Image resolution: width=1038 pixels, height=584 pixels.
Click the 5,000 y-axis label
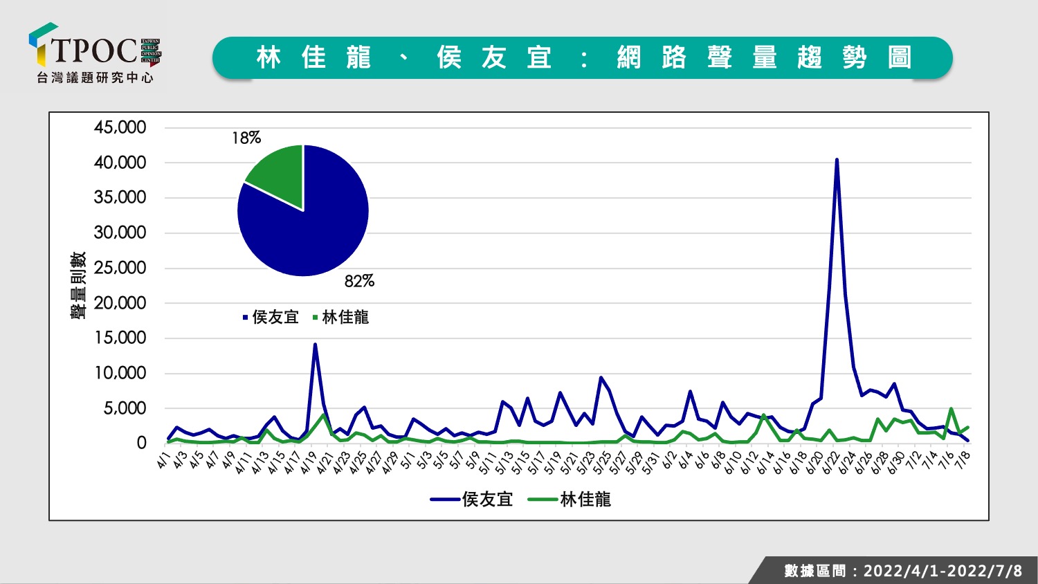tap(125, 408)
